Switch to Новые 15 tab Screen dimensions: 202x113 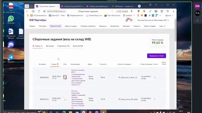(x=38, y=46)
